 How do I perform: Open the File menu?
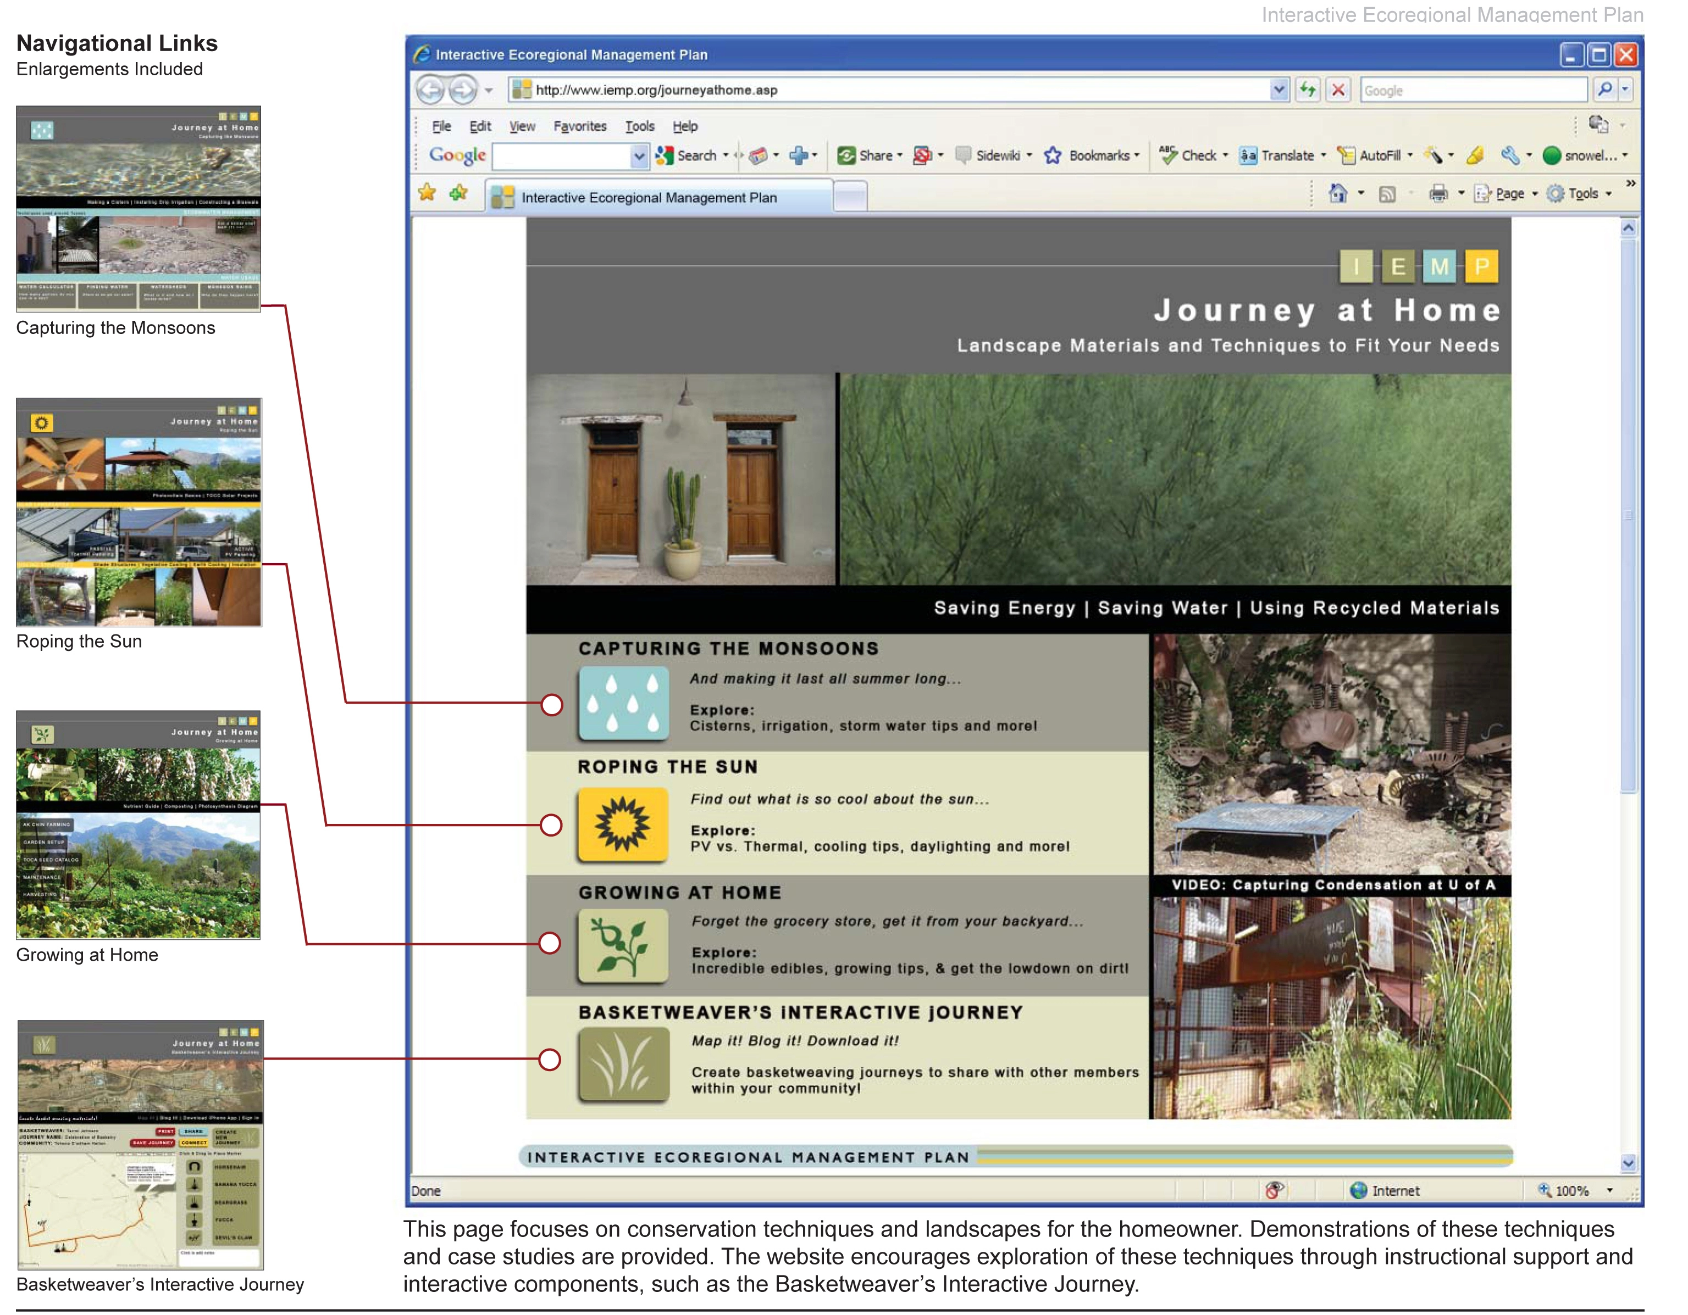point(441,126)
